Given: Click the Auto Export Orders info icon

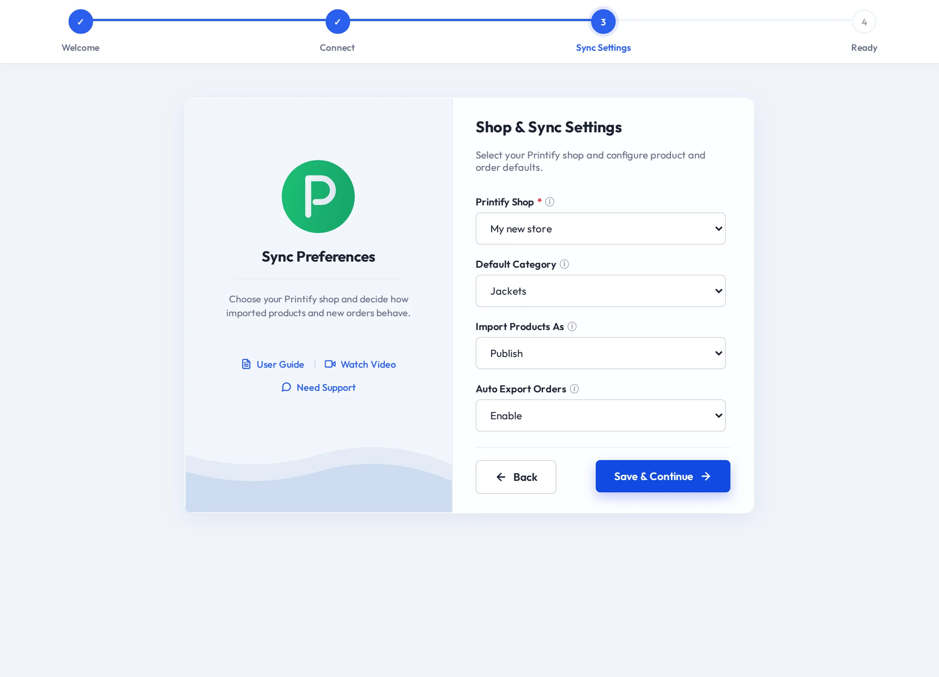Looking at the screenshot, I should click(x=574, y=389).
